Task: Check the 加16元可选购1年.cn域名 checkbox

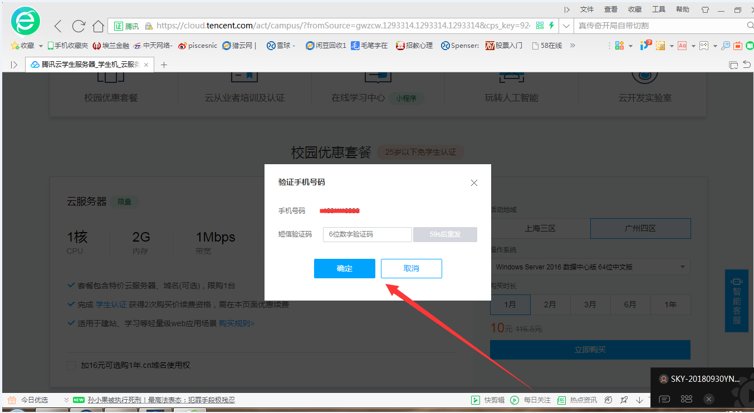Action: tap(71, 366)
